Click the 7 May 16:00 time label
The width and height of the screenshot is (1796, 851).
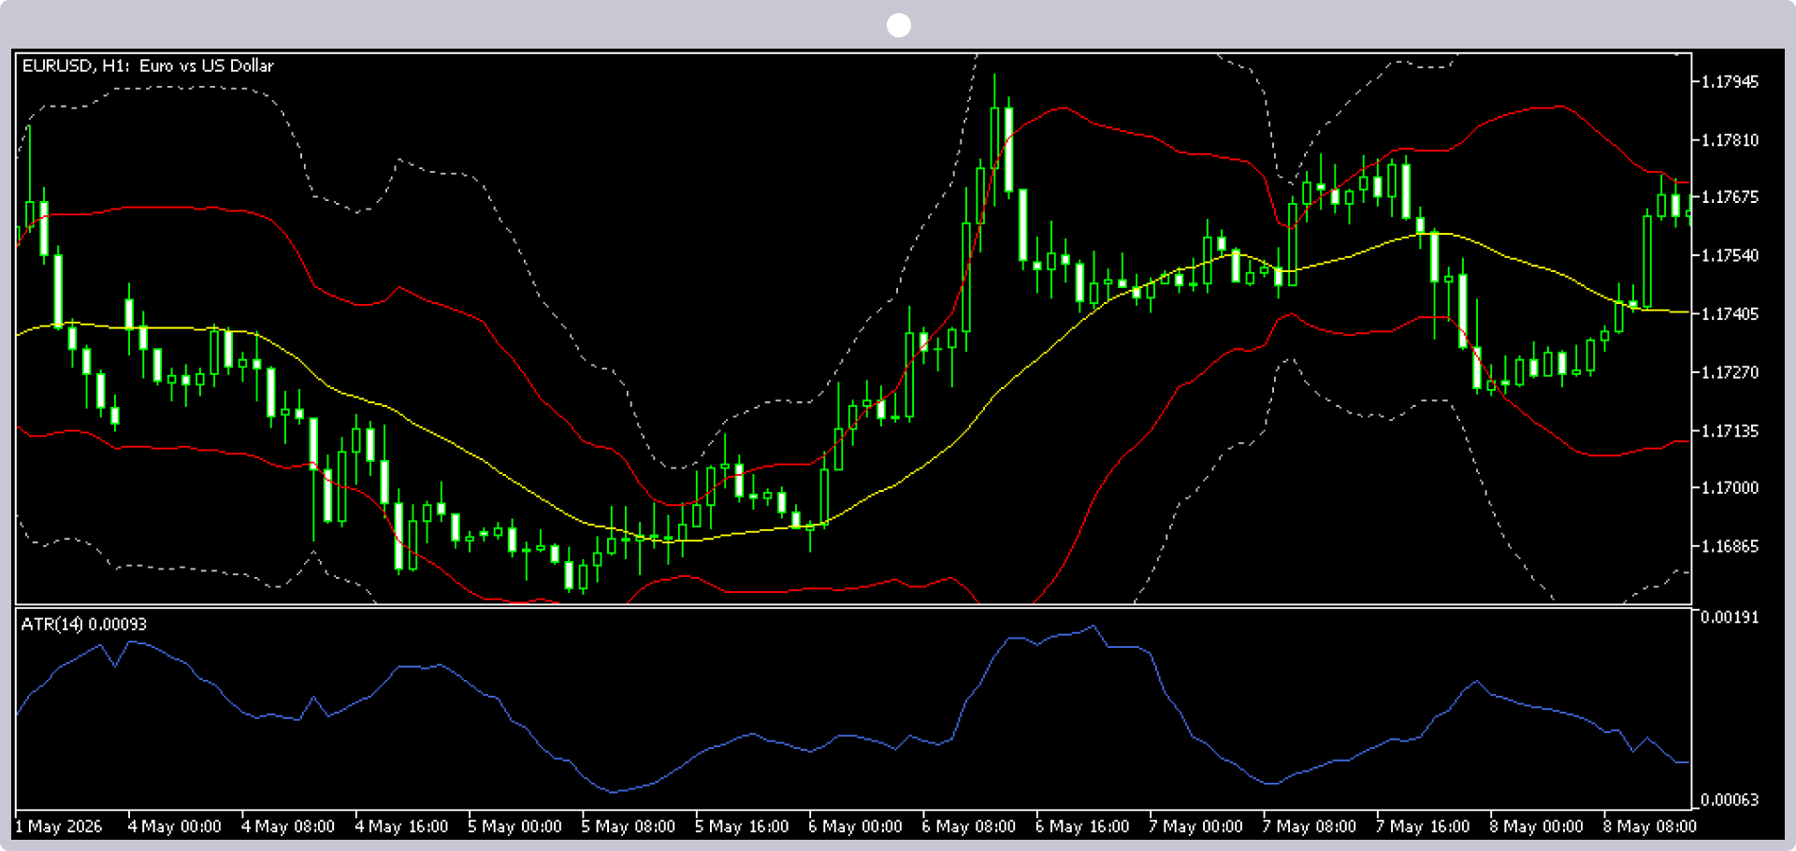tap(1423, 827)
